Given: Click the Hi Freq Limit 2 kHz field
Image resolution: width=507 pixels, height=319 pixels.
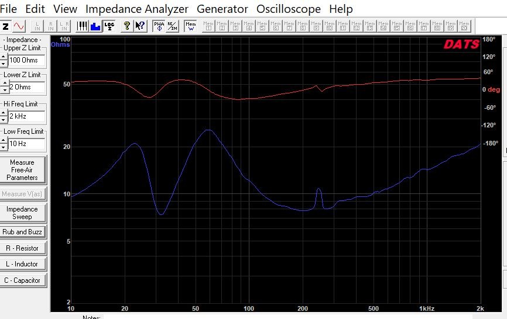Looking at the screenshot, I should pos(26,116).
